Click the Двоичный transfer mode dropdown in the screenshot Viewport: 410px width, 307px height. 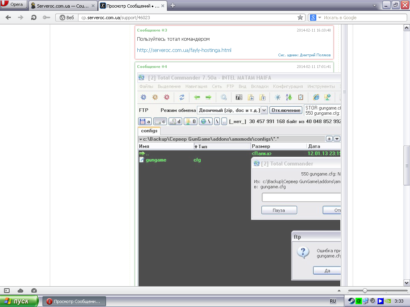pos(232,110)
